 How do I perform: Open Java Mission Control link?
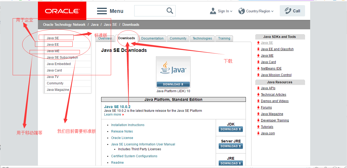tap(276, 75)
